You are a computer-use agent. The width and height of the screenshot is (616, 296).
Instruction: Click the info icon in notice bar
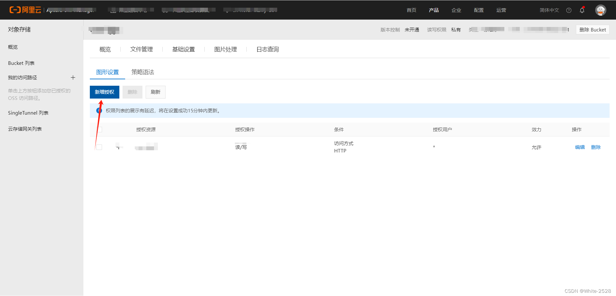pos(99,110)
